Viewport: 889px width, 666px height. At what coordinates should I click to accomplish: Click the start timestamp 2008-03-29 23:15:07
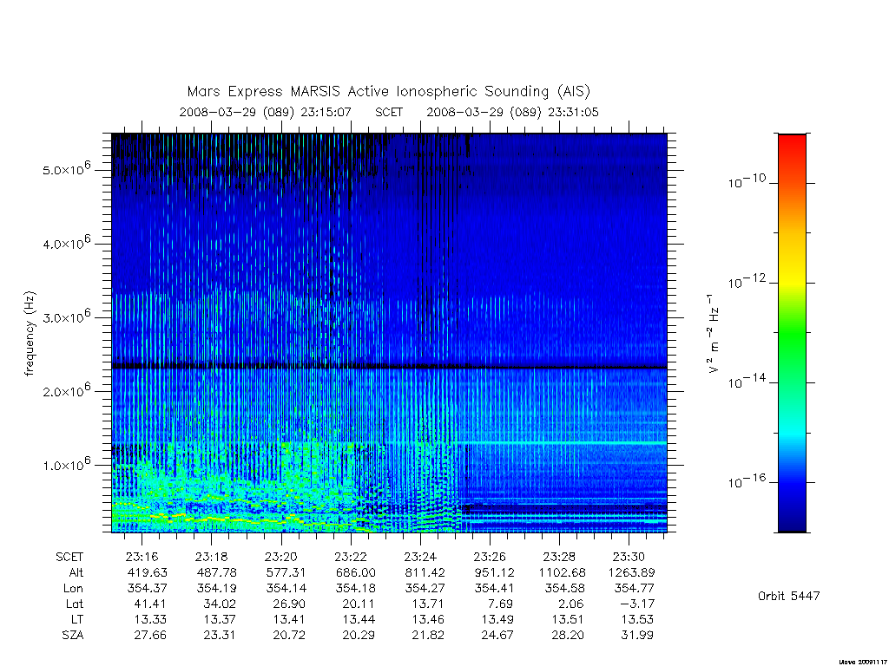(x=266, y=112)
